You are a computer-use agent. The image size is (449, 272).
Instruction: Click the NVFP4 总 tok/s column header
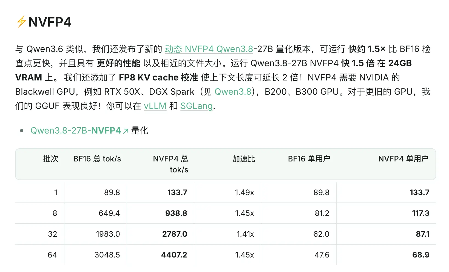[170, 164]
